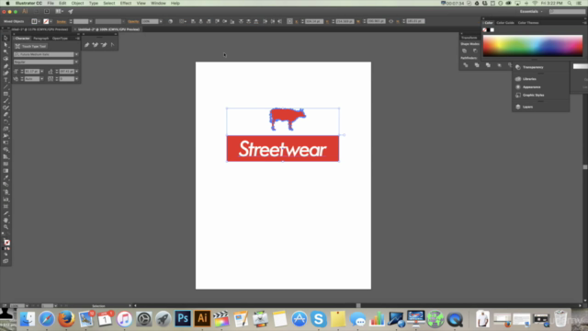
Task: Switch to the Paragraph tab
Action: click(x=40, y=39)
